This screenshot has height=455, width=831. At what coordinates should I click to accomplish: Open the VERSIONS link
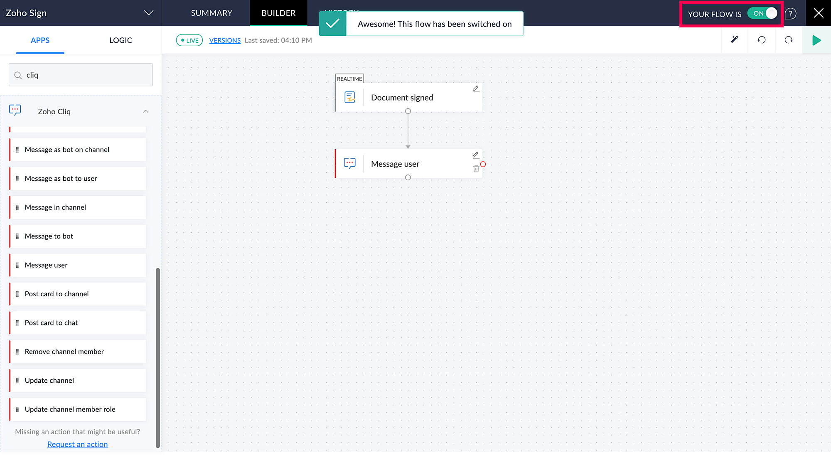pyautogui.click(x=225, y=40)
